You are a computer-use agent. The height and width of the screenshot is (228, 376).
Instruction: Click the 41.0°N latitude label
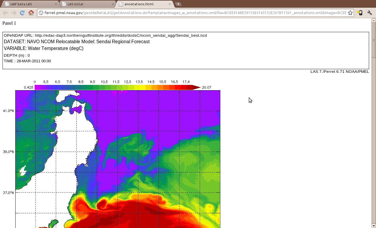pos(9,111)
